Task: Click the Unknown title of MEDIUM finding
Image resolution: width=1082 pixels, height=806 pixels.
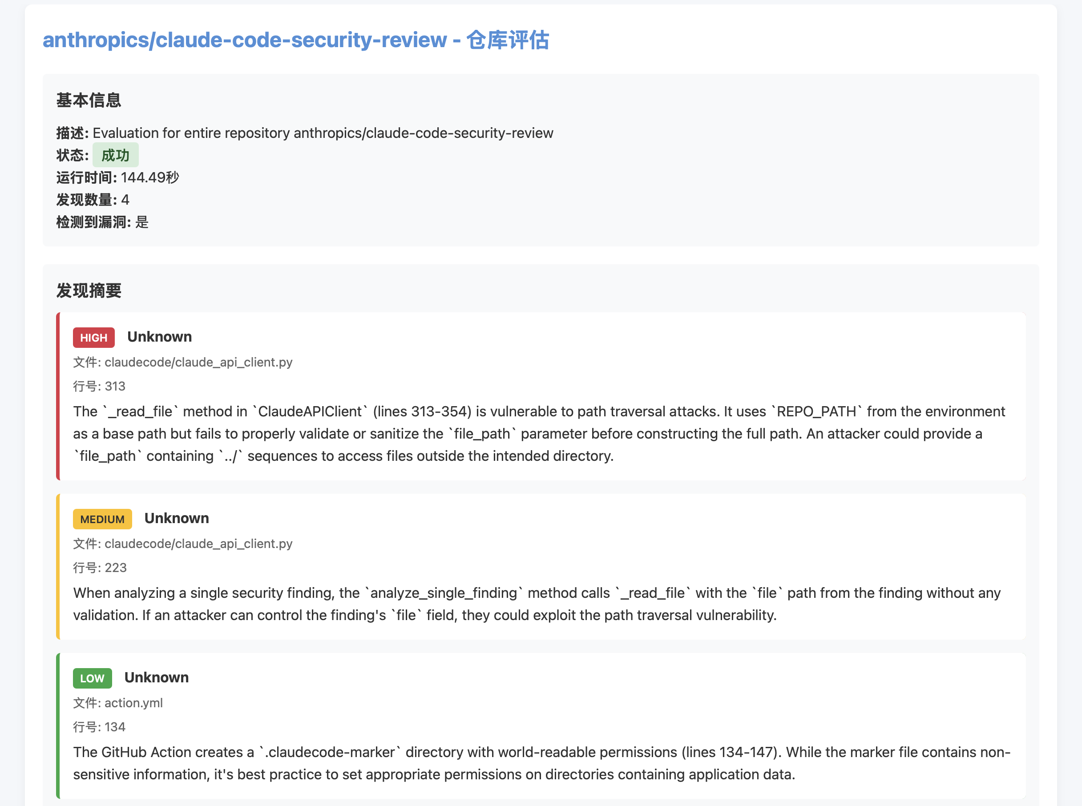Action: (177, 518)
